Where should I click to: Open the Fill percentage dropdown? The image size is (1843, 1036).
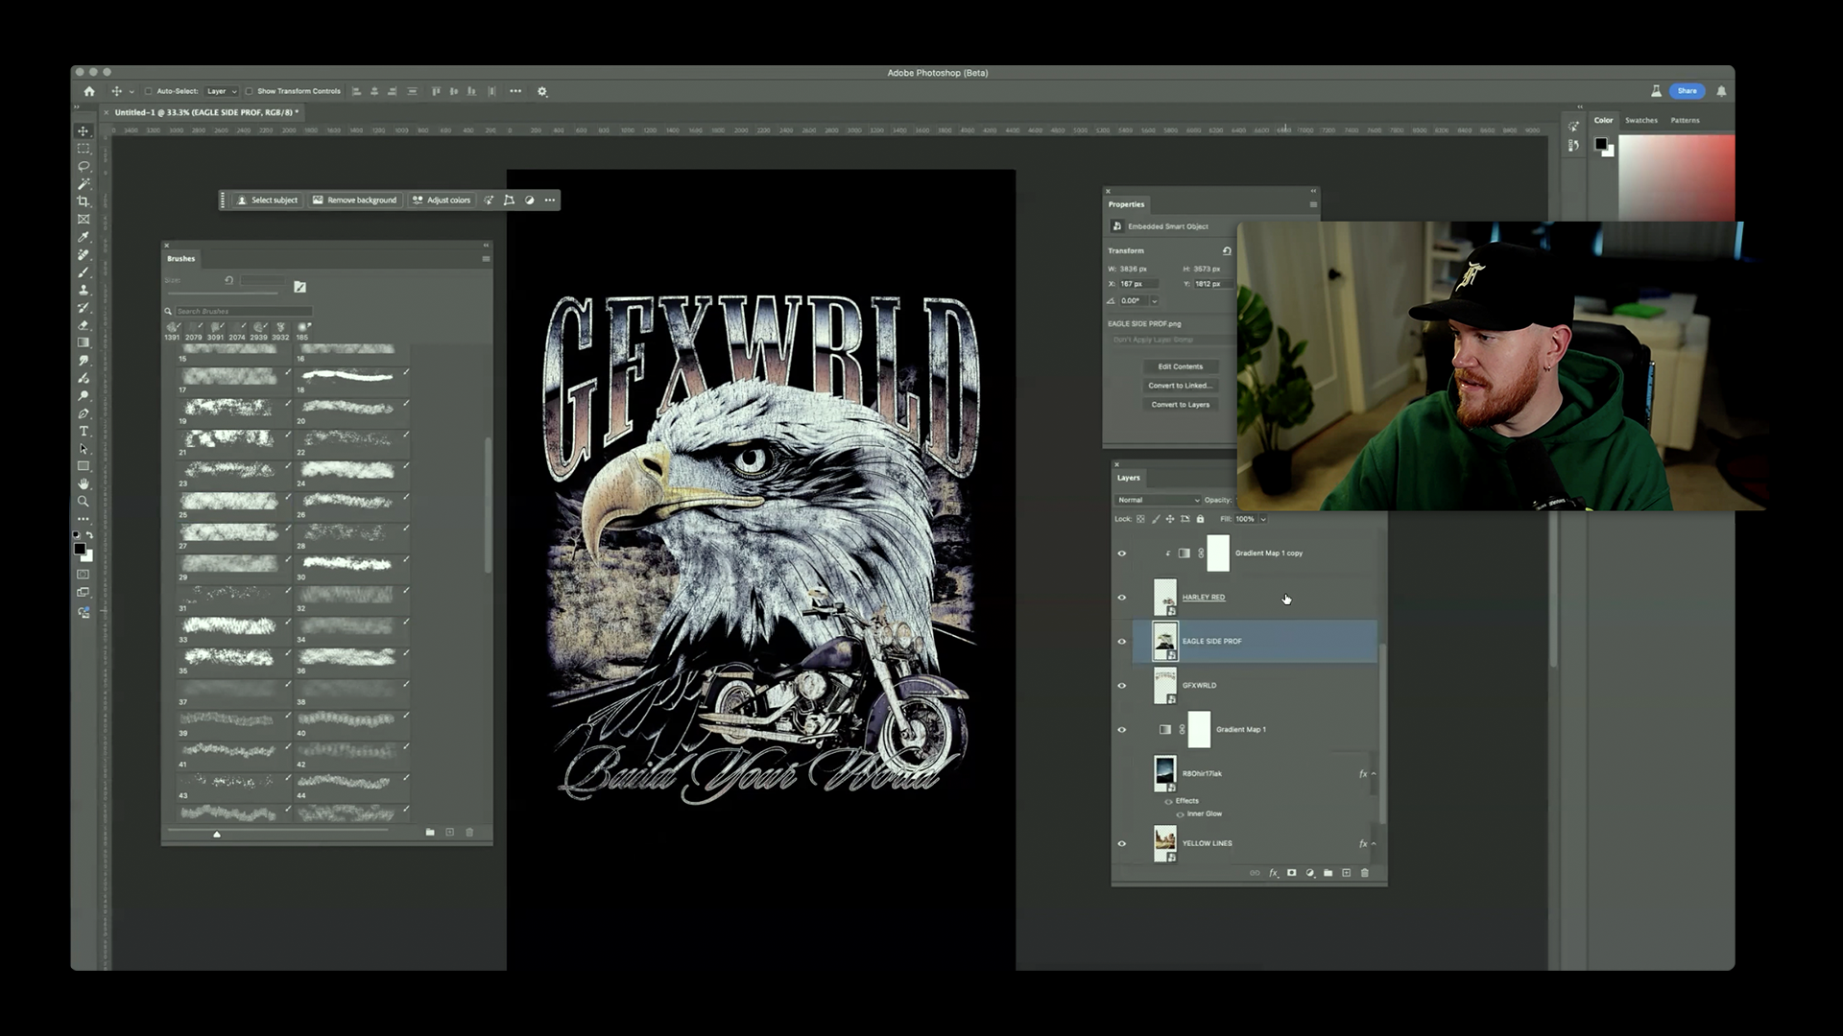[x=1263, y=519]
